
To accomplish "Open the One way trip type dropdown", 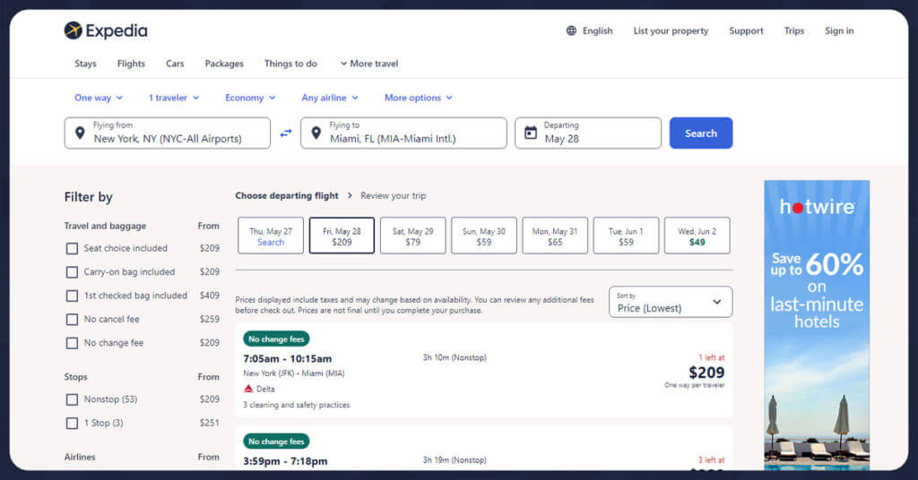I will click(99, 98).
